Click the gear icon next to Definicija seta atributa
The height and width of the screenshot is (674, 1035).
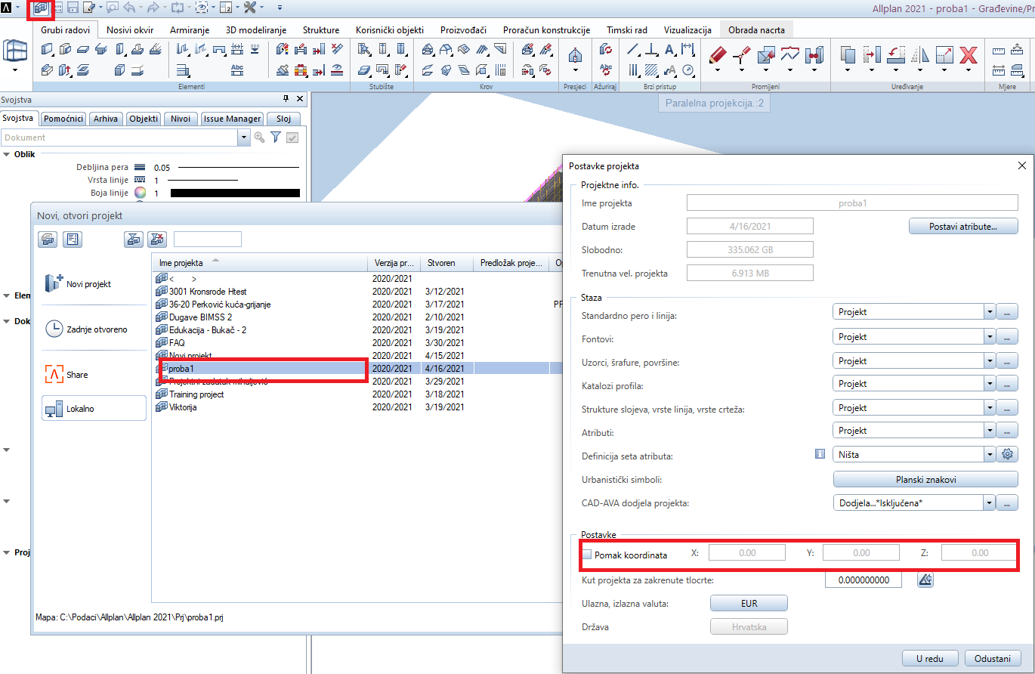pyautogui.click(x=1006, y=455)
